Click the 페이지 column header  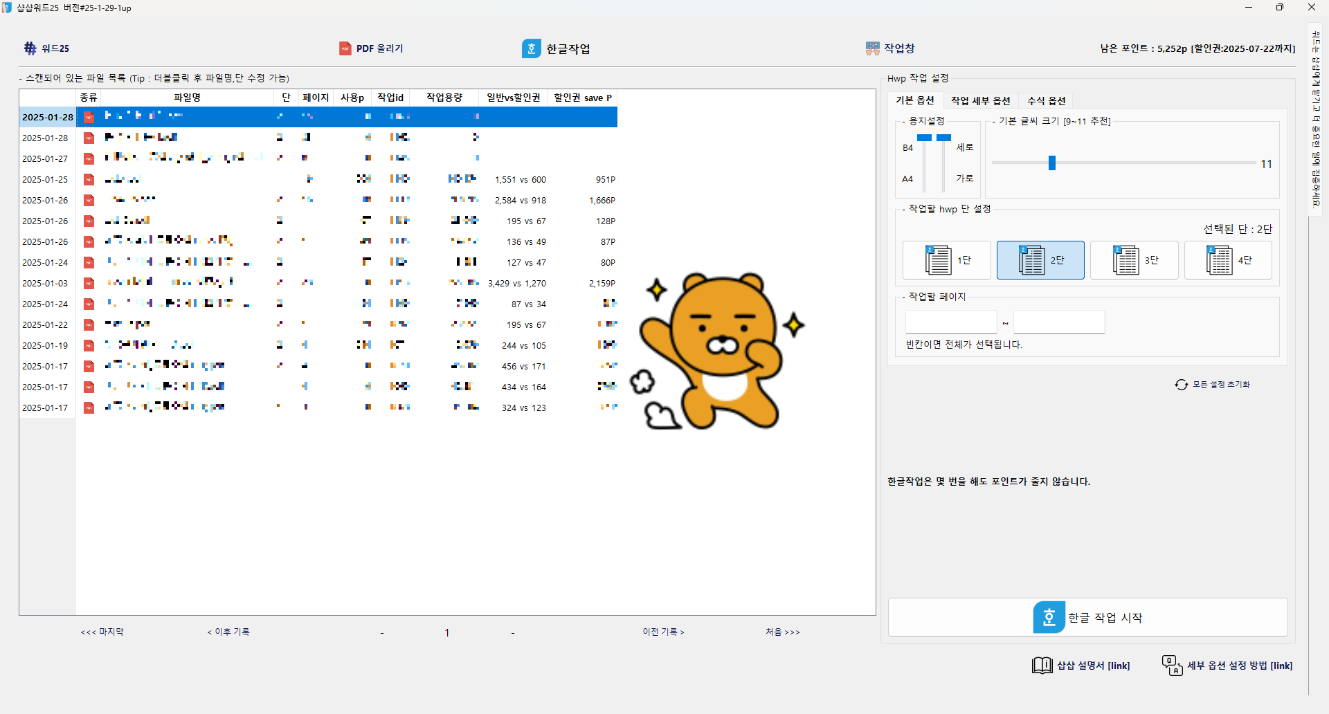[316, 98]
